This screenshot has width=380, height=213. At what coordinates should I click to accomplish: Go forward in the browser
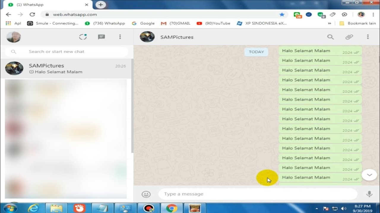[x=20, y=14]
